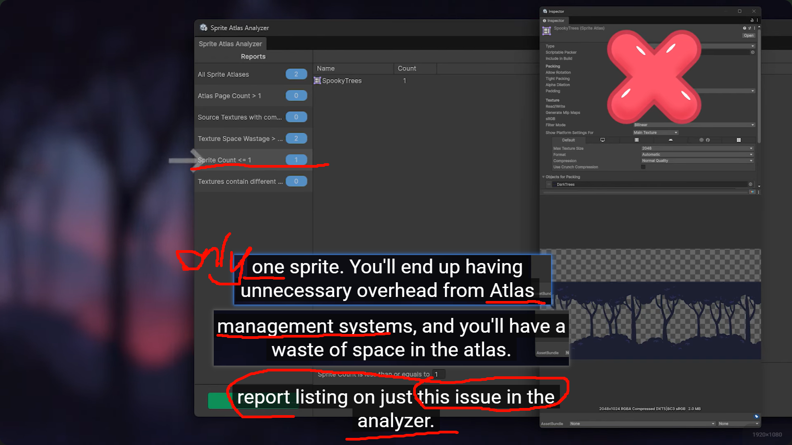Open the Max Texture Size 2048 dropdown
Viewport: 792px width, 445px height.
[x=697, y=148]
